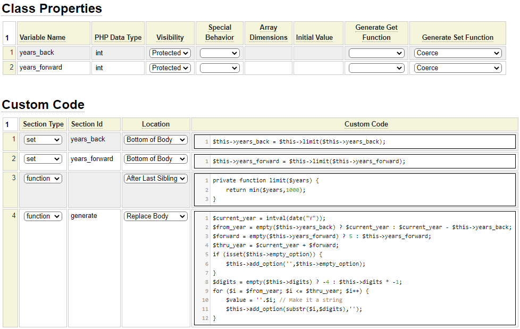Open Location dropdown showing After Last Sibling
520x329 pixels.
point(156,179)
